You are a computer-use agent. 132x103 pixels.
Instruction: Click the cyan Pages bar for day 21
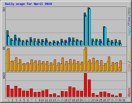pyautogui.click(x=86, y=31)
